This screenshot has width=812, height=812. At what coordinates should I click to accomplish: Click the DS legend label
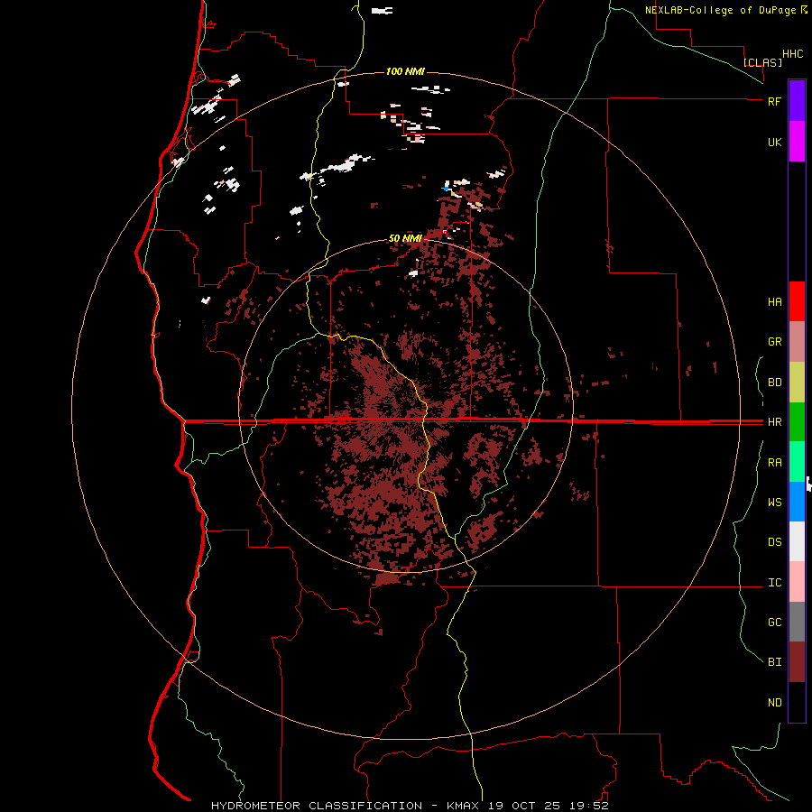[x=774, y=542]
